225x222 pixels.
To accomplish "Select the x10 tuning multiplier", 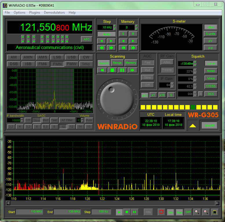I will click(162, 95).
